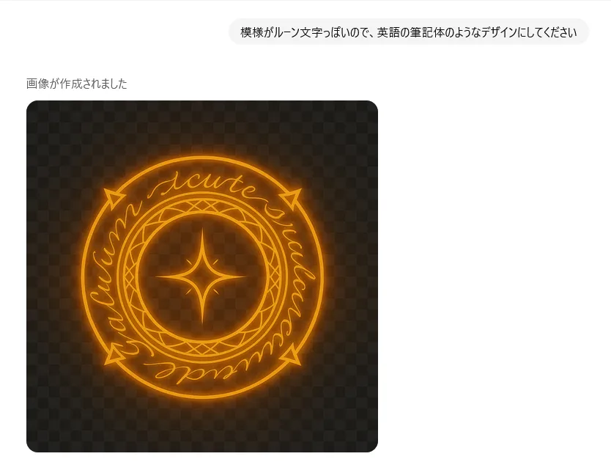The width and height of the screenshot is (611, 470).
Task: Select the user message bubble about rune letters
Action: pos(408,32)
